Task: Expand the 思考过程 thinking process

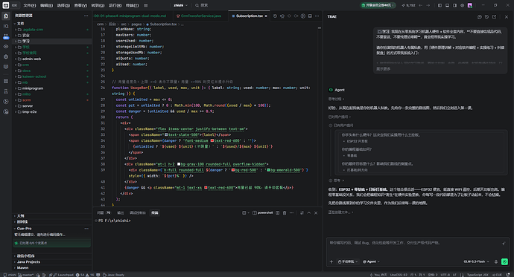Action: [336, 99]
